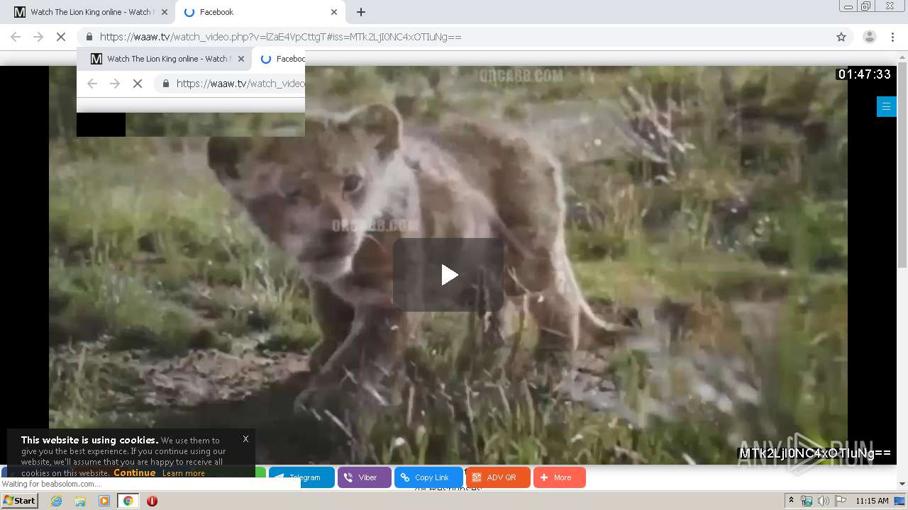Open a new browser tab
Screen dimensions: 908x510
tap(361, 12)
